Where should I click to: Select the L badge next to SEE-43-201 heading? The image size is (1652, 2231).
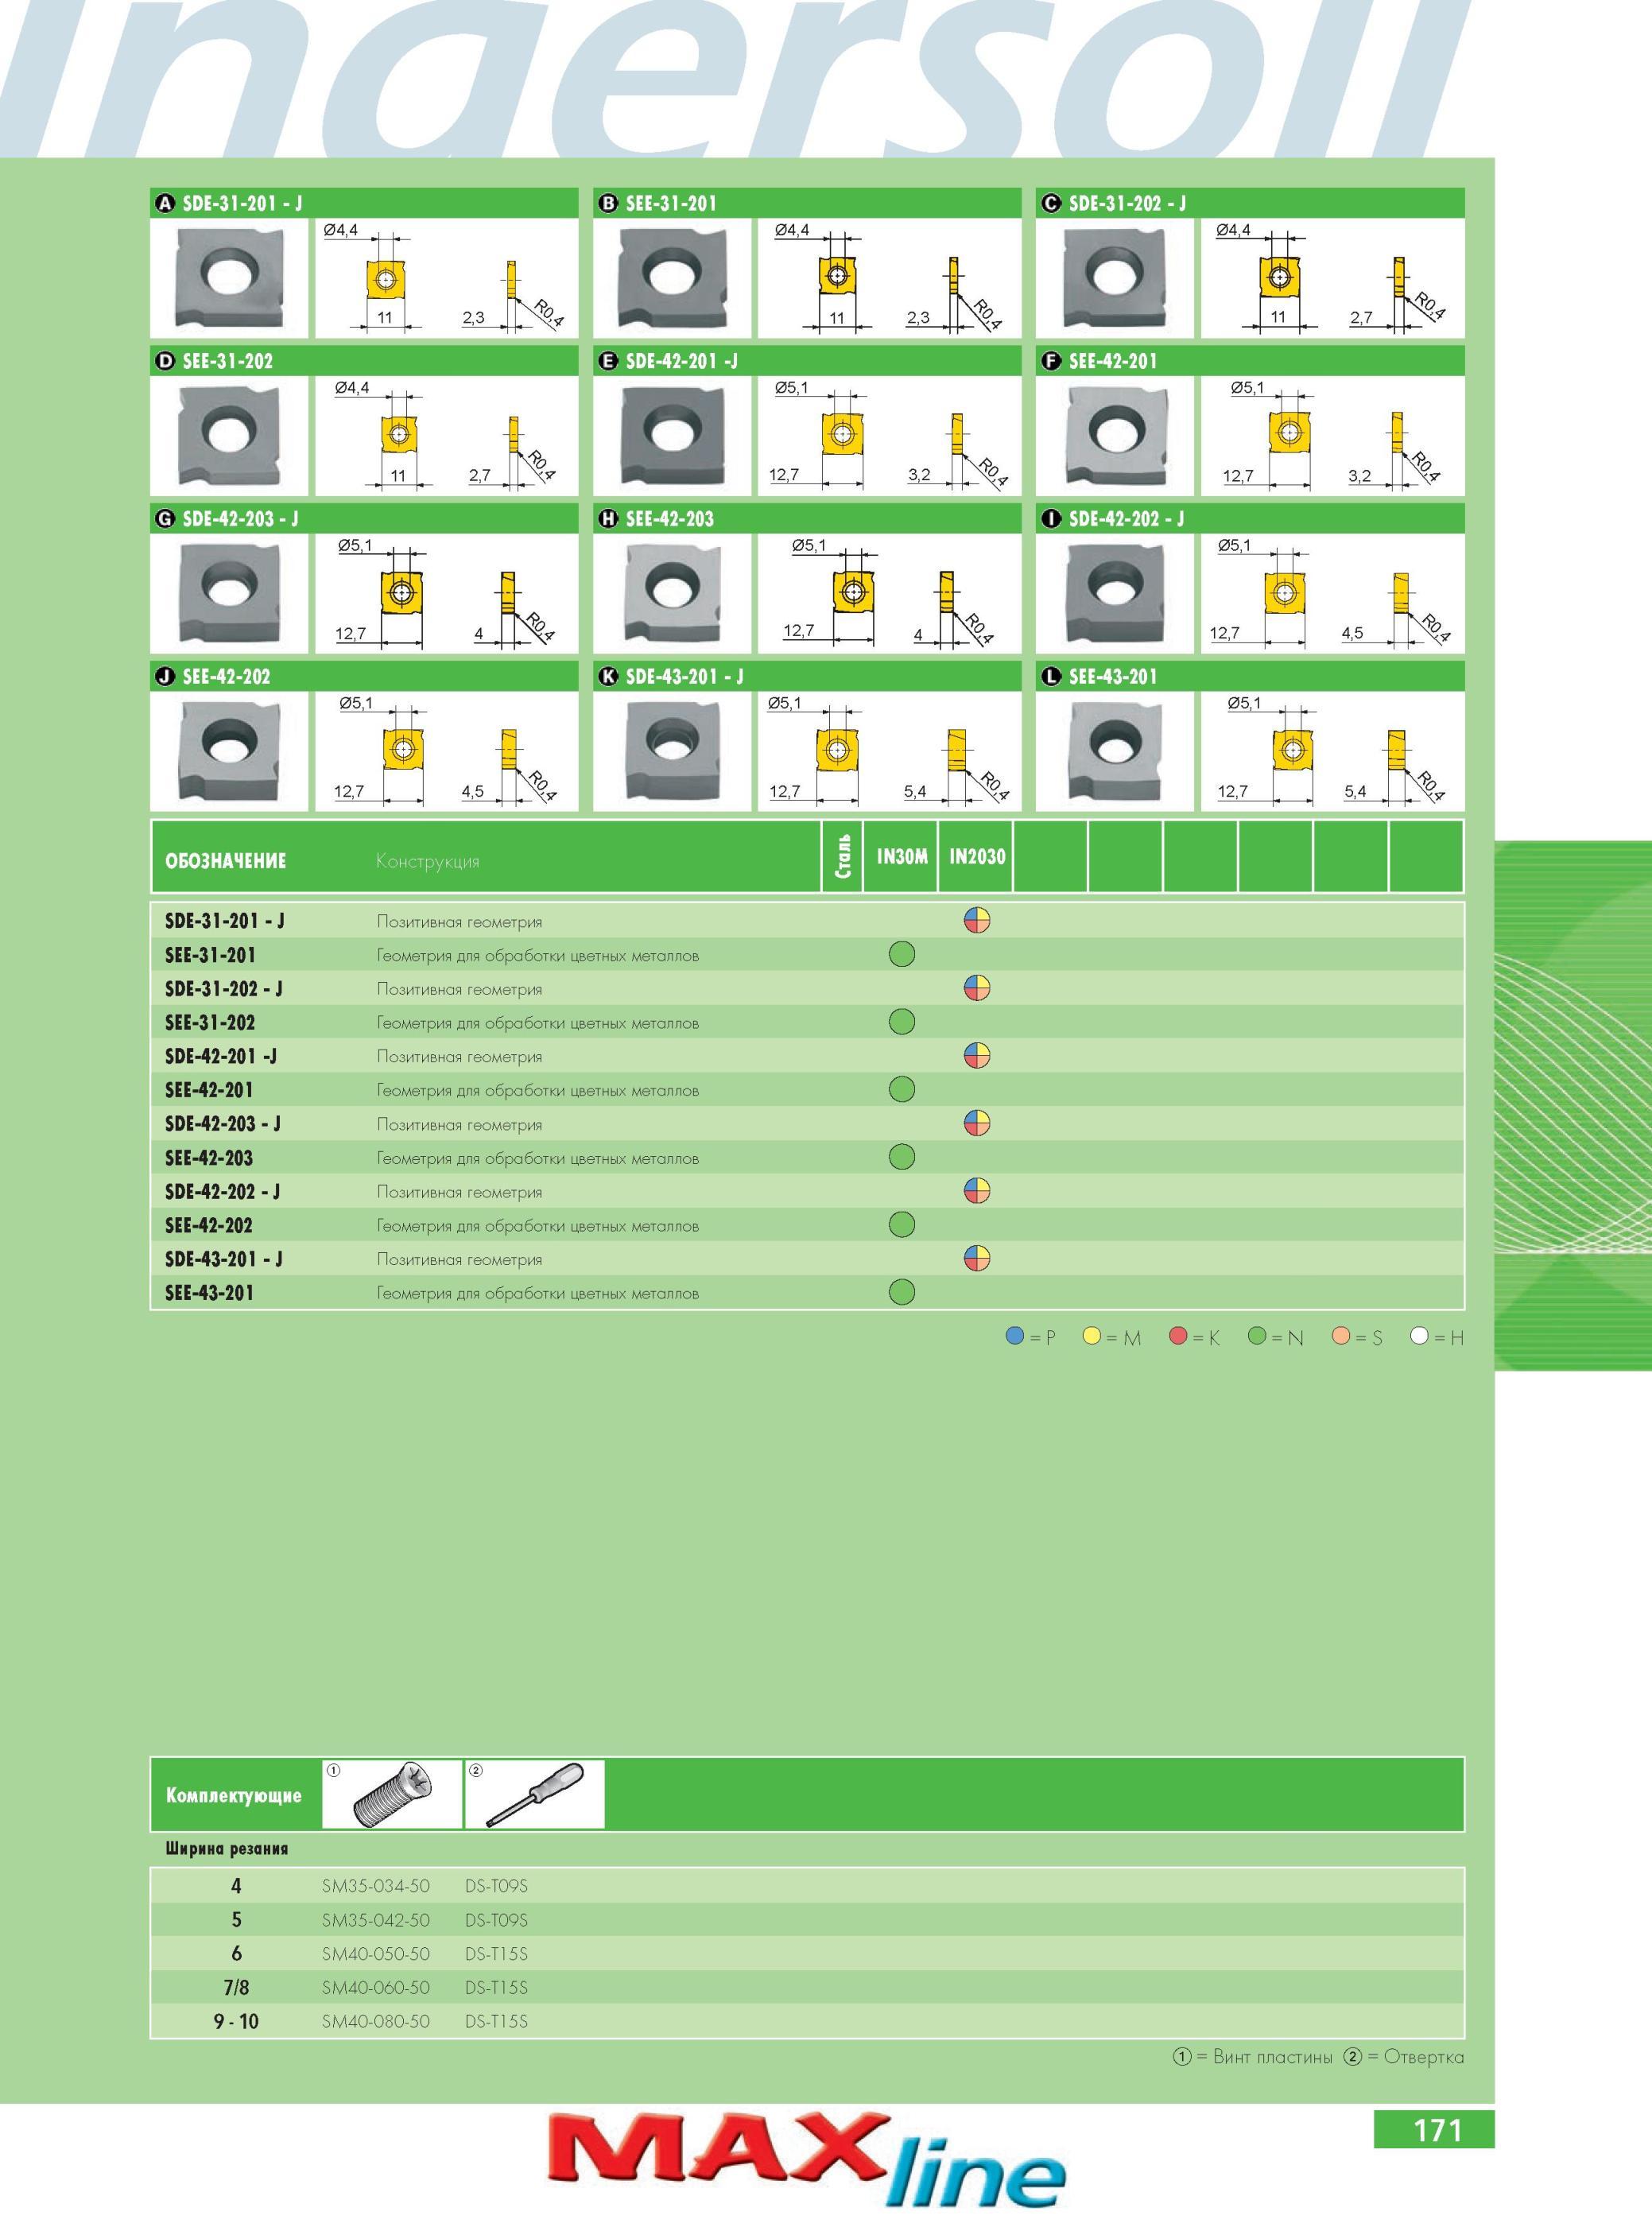click(1051, 677)
